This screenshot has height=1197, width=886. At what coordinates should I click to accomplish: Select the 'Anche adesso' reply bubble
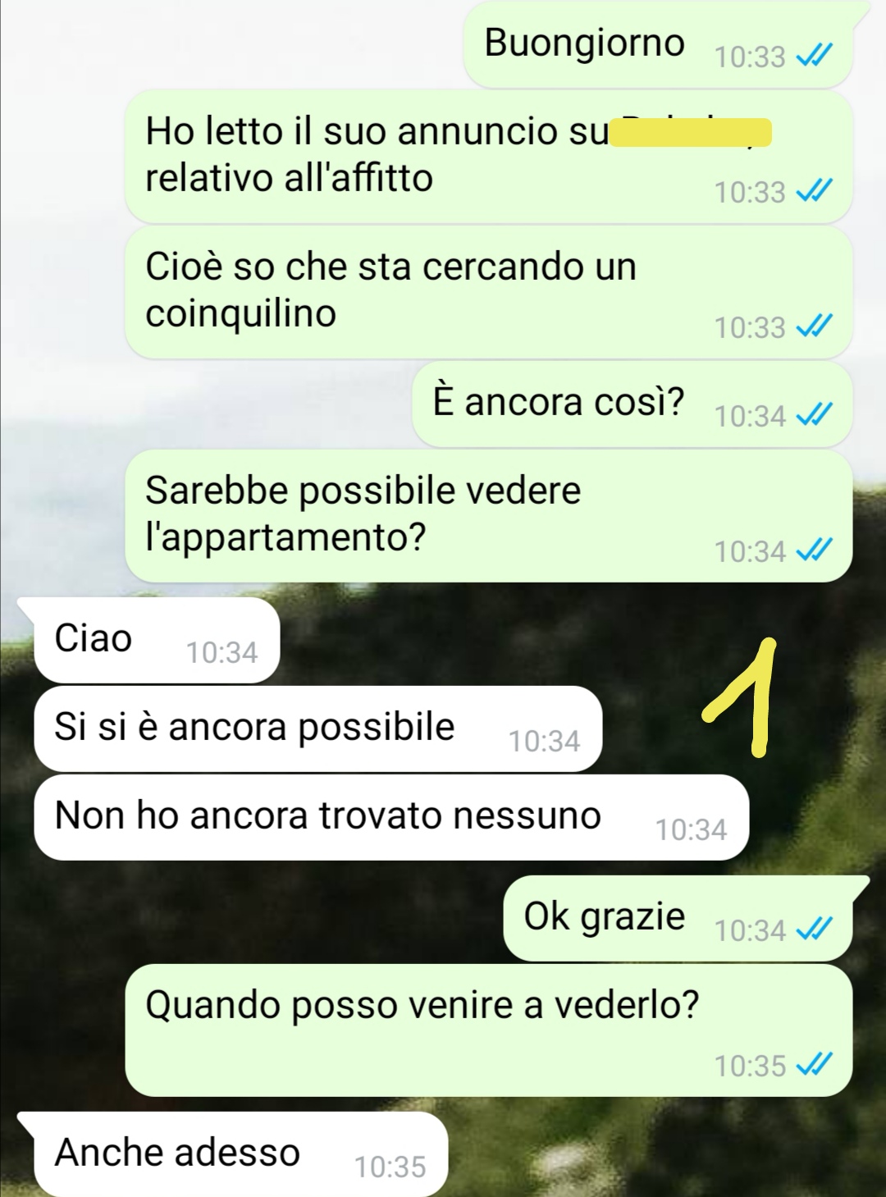[233, 1154]
